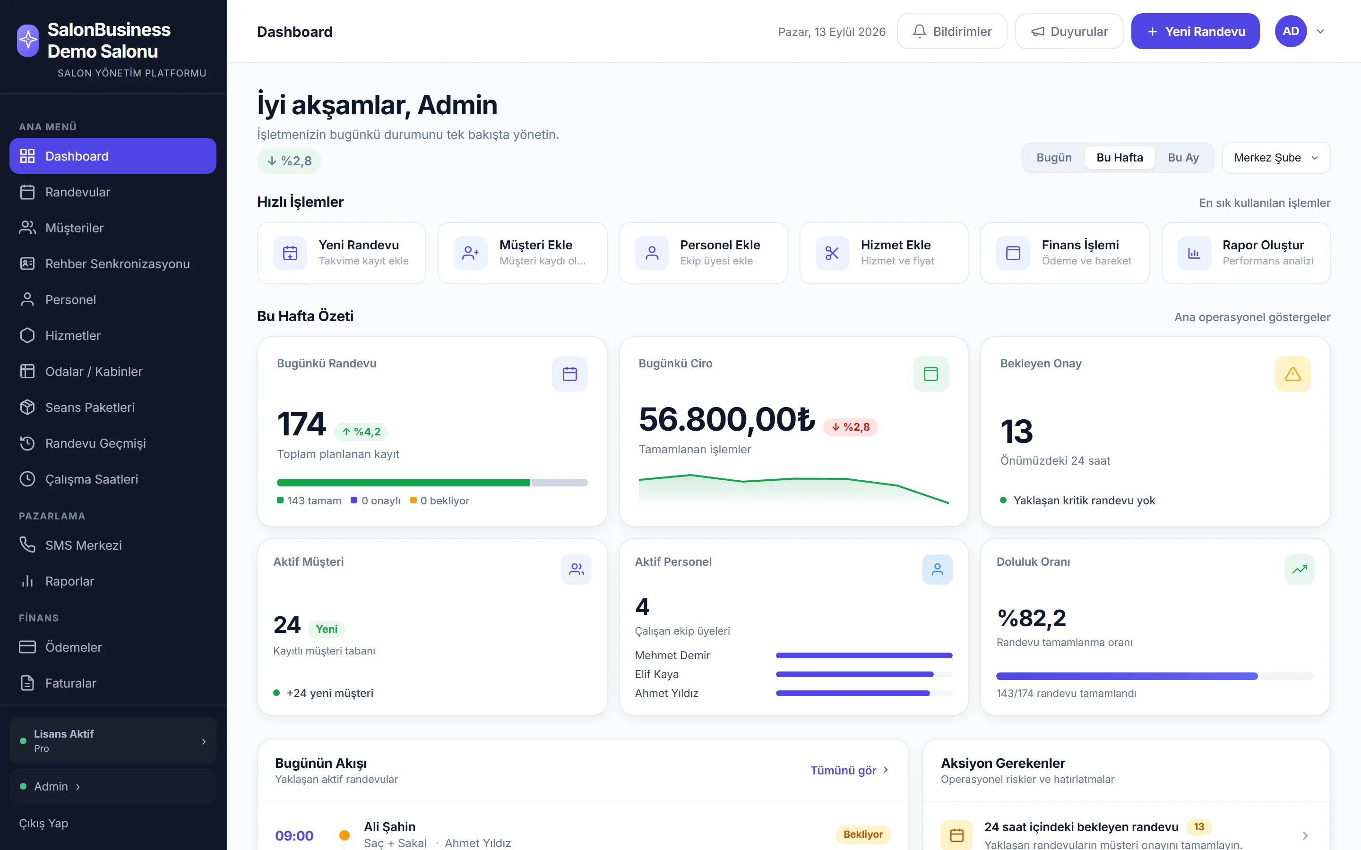The width and height of the screenshot is (1361, 850).
Task: Click the history icon beside Randevu Geçmişi
Action: point(27,443)
